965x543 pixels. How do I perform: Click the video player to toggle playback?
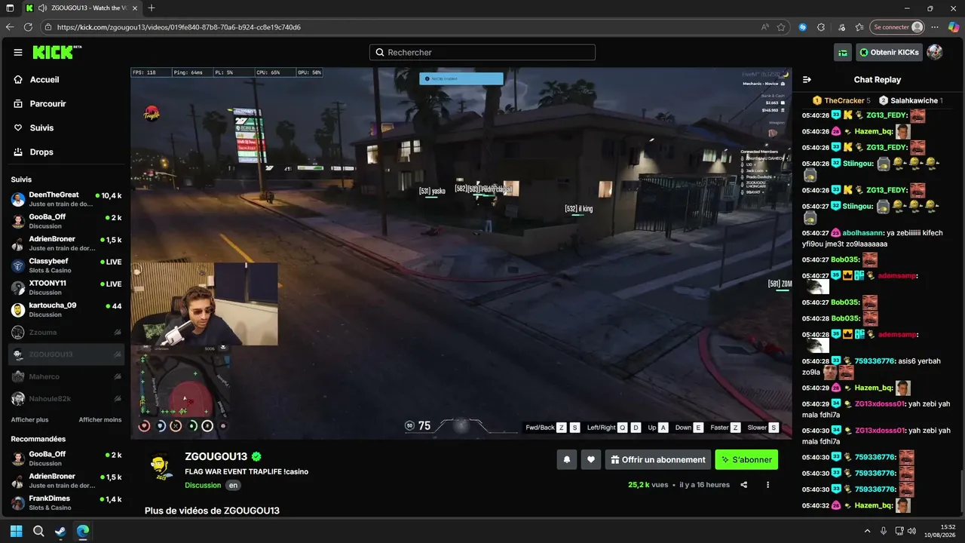coord(461,253)
